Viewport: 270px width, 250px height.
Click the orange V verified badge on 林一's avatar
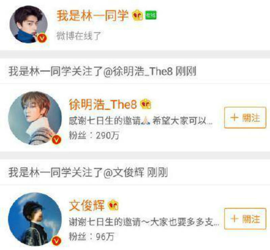pyautogui.click(x=42, y=38)
